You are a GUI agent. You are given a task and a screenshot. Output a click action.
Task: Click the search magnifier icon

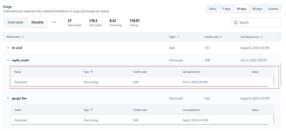236,22
